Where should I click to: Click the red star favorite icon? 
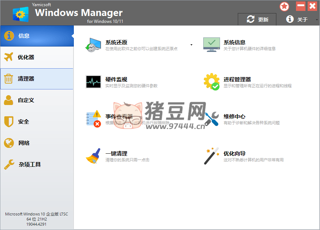pos(284,7)
